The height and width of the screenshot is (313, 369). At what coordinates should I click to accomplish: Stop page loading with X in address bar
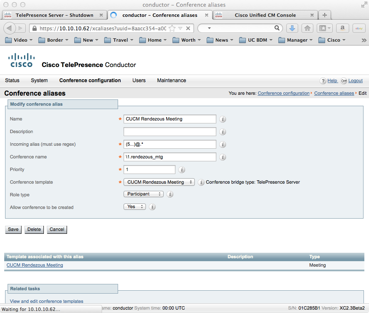(x=188, y=29)
